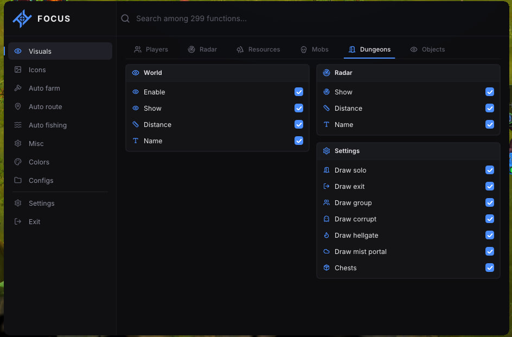Viewport: 512px width, 337px height.
Task: Open Auto fishing sidebar item
Action: (60, 125)
